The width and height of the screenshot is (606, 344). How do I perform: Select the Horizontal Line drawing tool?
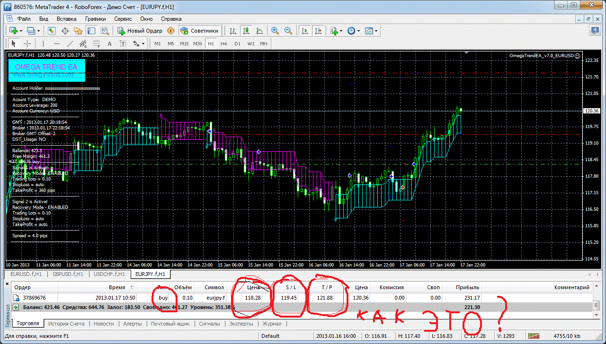pyautogui.click(x=57, y=43)
